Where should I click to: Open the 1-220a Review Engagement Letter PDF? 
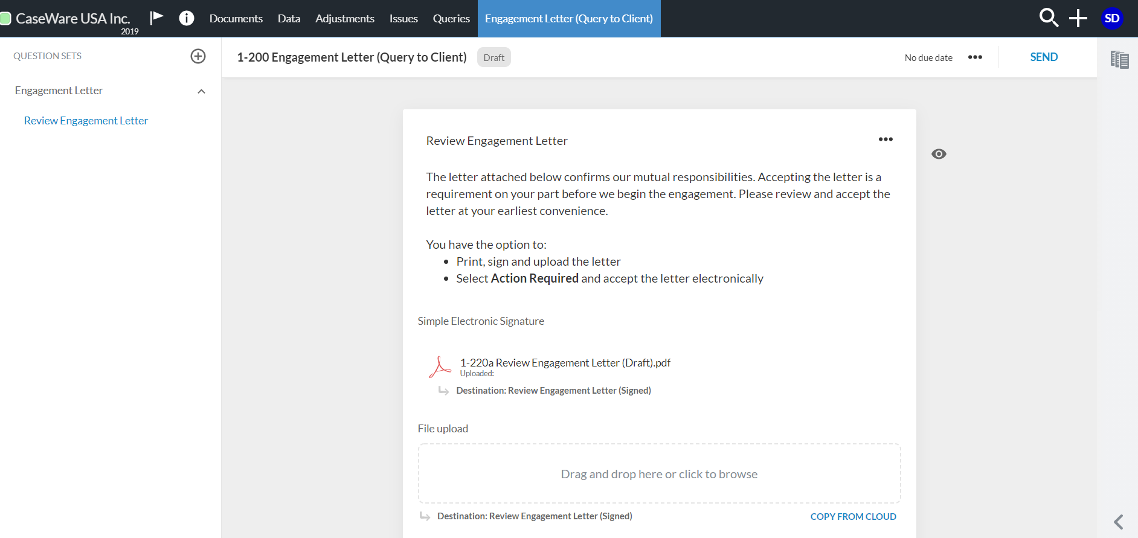(x=565, y=363)
